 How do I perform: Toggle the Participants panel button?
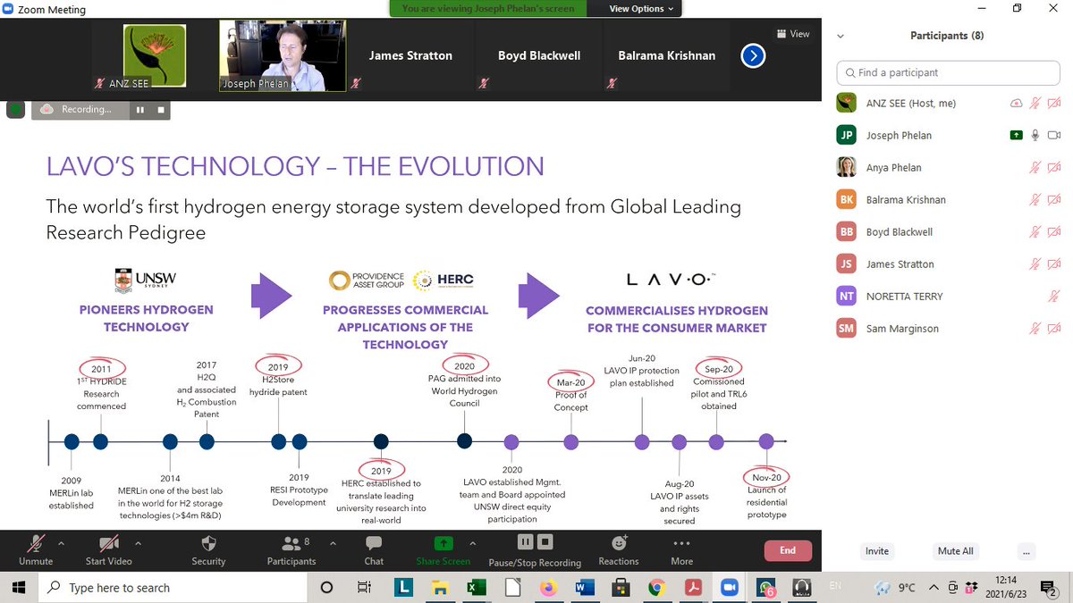291,549
